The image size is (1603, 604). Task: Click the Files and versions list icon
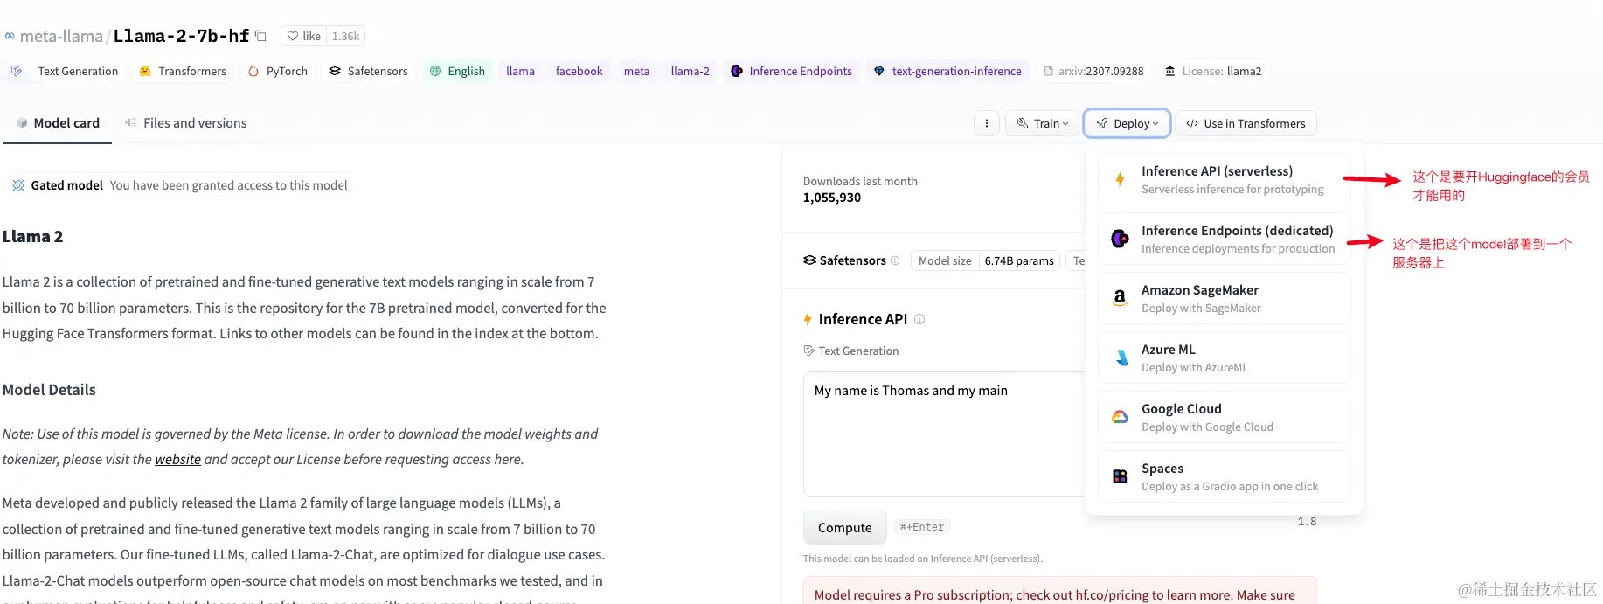click(131, 123)
